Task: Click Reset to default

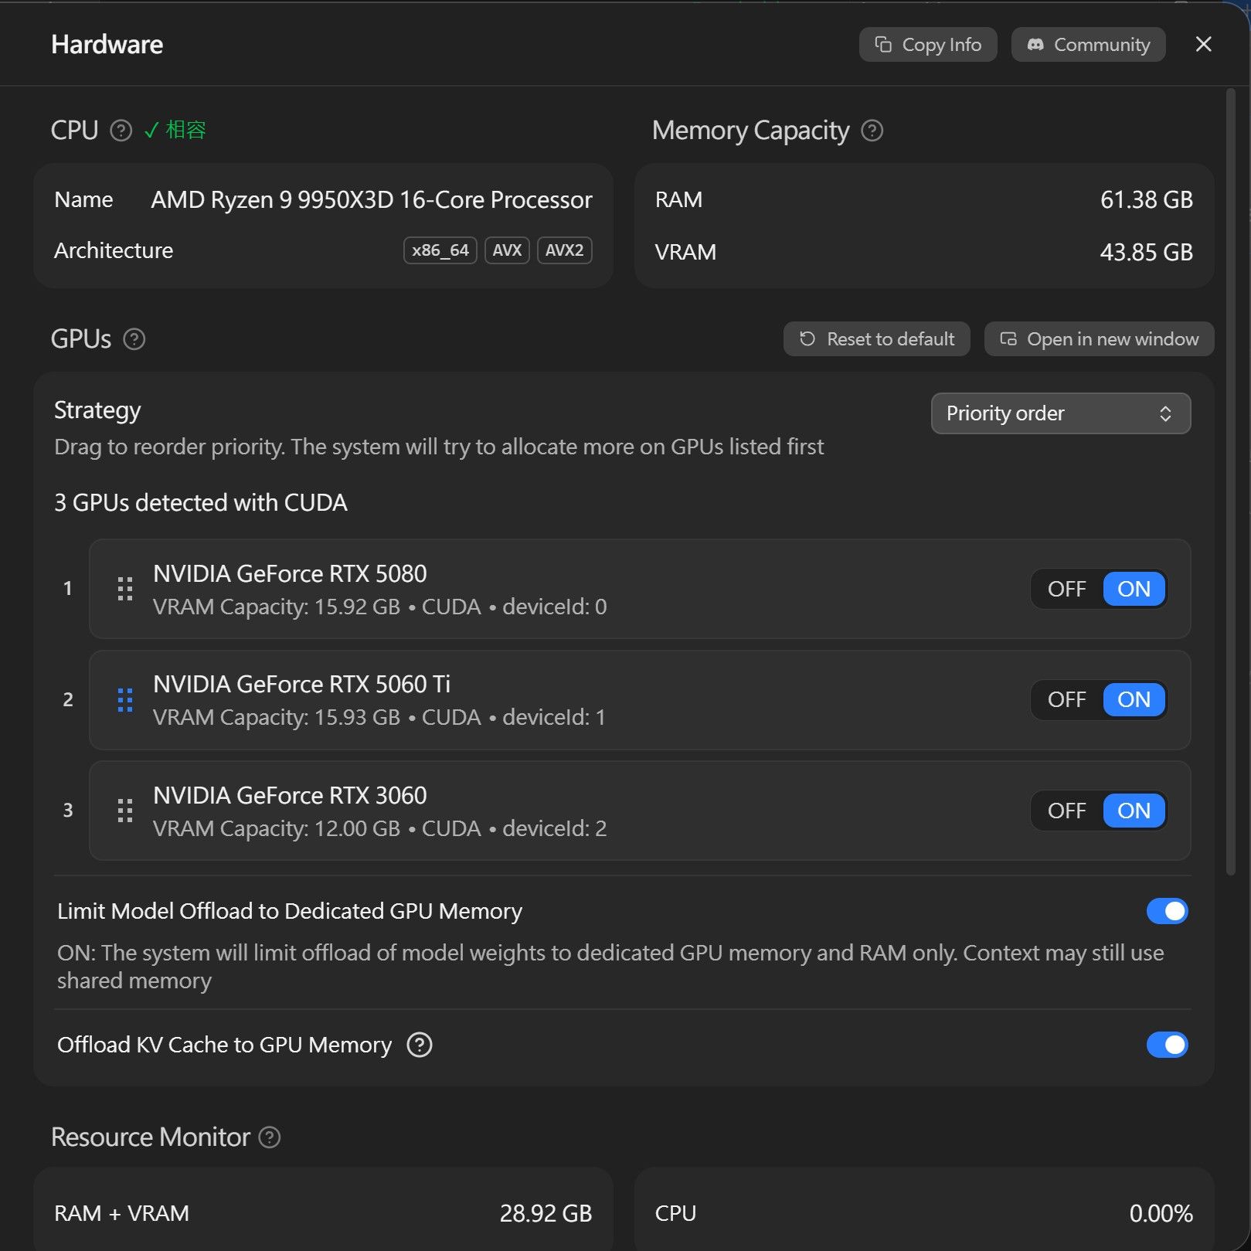Action: (x=876, y=339)
